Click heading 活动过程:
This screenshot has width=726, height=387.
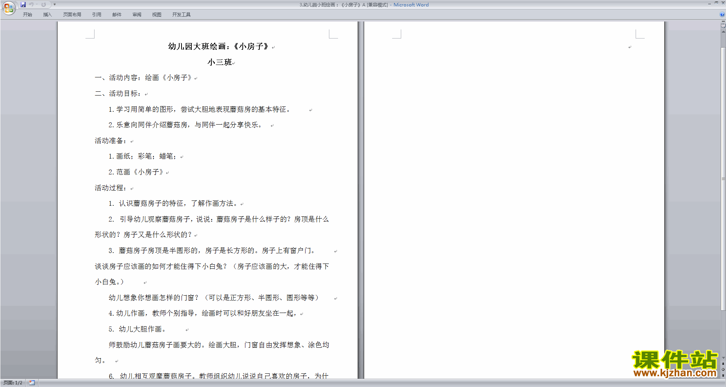pos(111,188)
